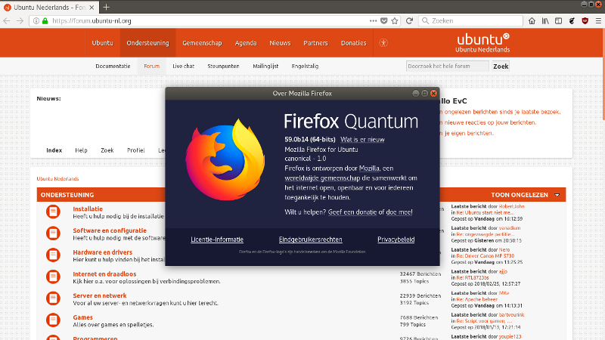The height and width of the screenshot is (340, 605).
Task: Select the Documentatie submenu item
Action: coord(113,66)
